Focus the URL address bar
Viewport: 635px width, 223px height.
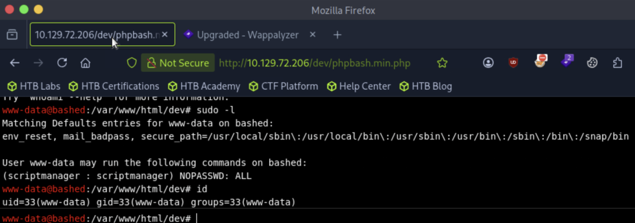[x=314, y=63]
